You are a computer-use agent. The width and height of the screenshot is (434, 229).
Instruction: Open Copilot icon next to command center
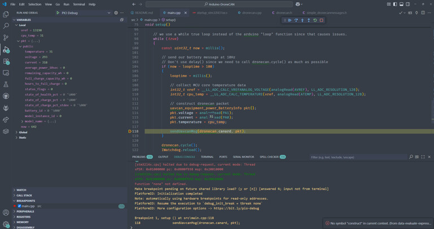pyautogui.click(x=298, y=4)
